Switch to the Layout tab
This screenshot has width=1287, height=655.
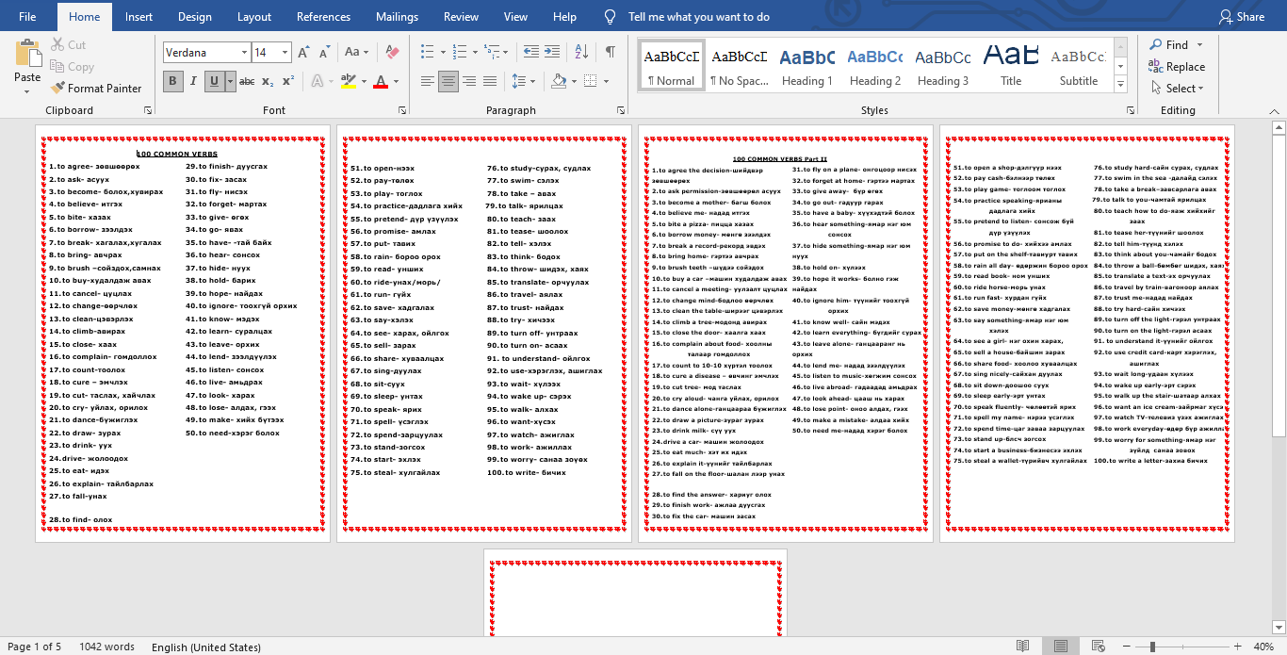click(x=254, y=17)
